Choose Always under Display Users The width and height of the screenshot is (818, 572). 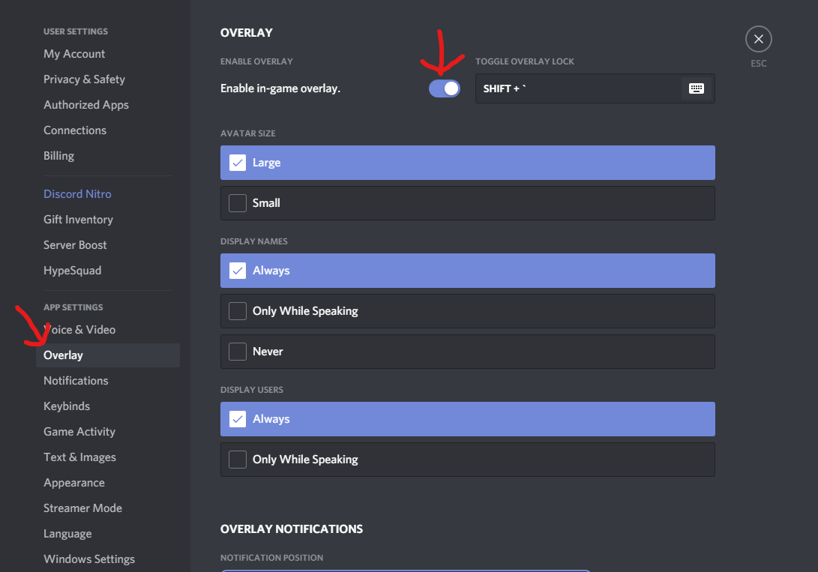(467, 419)
